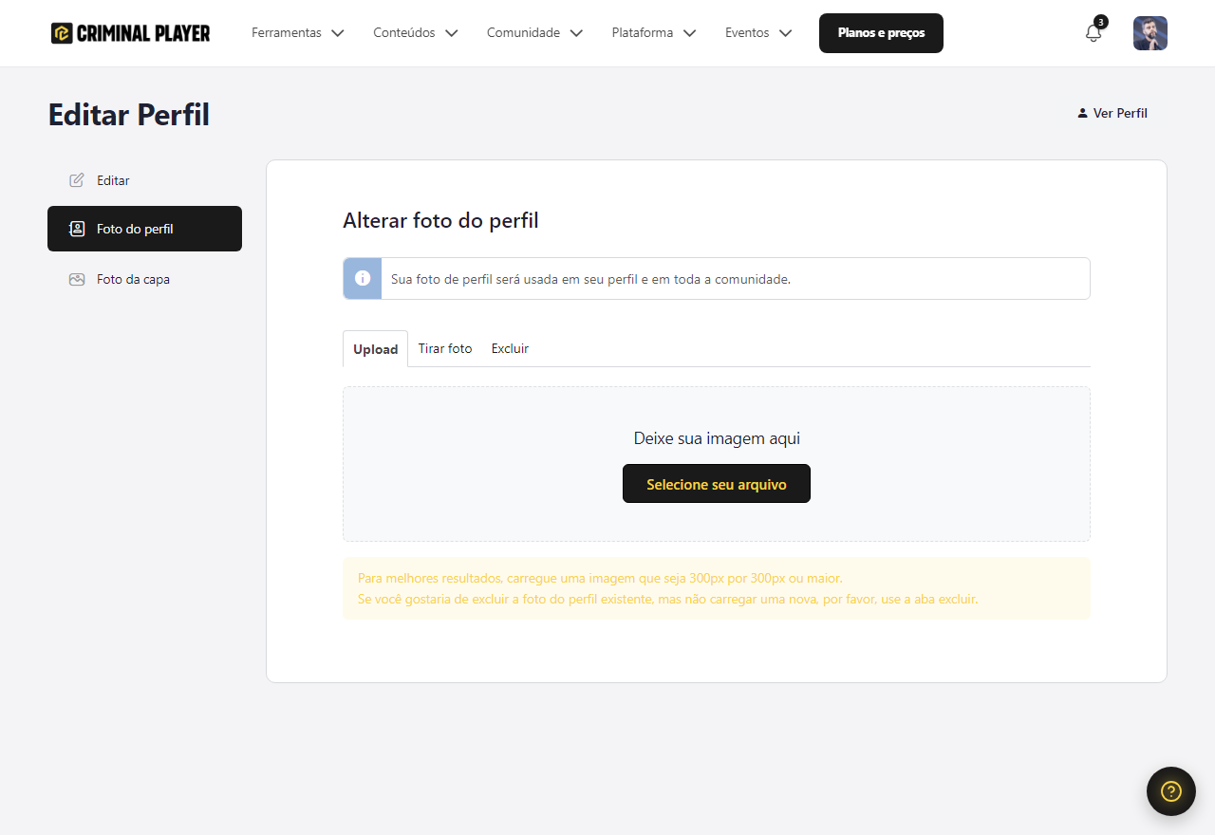The height and width of the screenshot is (835, 1215).
Task: Open Planos e preços page
Action: (881, 33)
